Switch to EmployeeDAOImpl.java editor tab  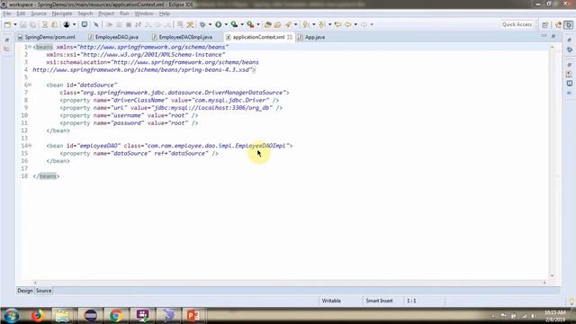coord(182,37)
